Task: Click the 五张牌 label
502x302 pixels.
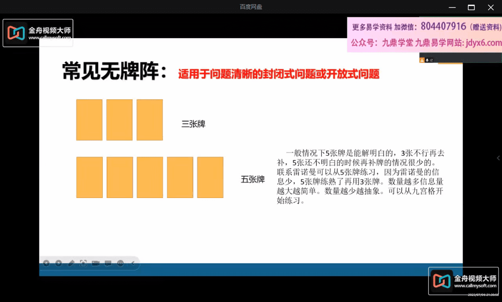Action: point(252,179)
